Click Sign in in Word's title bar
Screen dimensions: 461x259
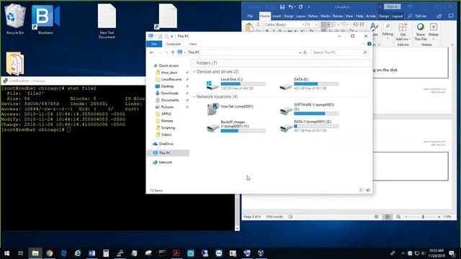pos(392,6)
